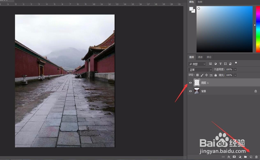Select the 背景 layer thumbnail

coord(197,91)
